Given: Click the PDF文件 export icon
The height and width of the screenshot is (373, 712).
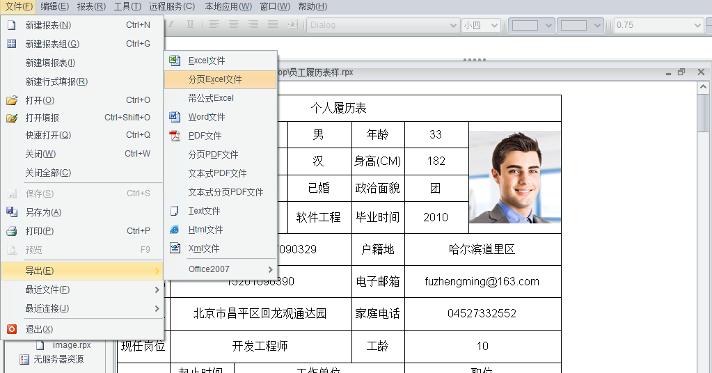Looking at the screenshot, I should (175, 136).
